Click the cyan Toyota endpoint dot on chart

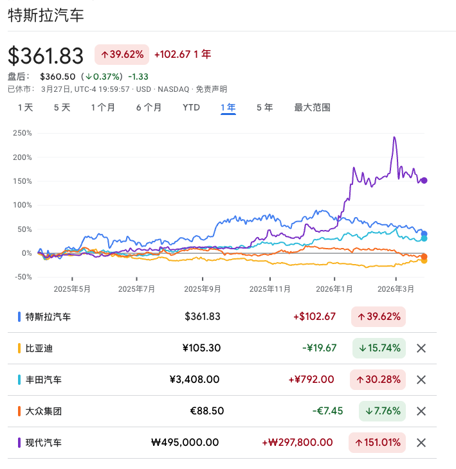pyautogui.click(x=424, y=238)
